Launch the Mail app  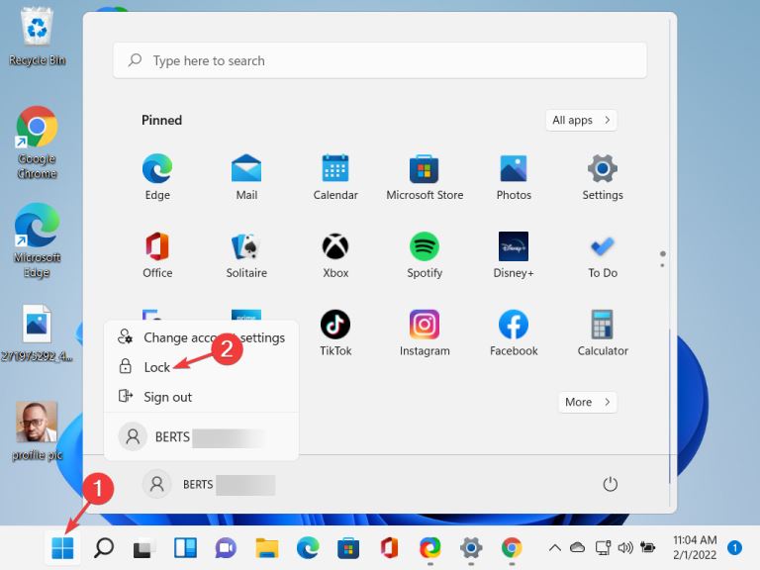click(x=246, y=176)
